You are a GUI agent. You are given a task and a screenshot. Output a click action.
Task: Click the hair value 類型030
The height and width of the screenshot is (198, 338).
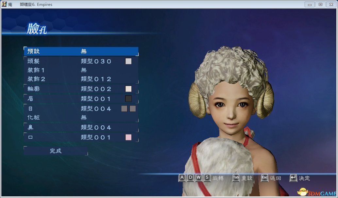(96, 61)
